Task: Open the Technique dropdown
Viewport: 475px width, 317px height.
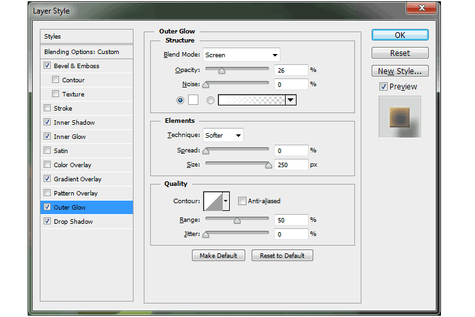Action: click(223, 135)
